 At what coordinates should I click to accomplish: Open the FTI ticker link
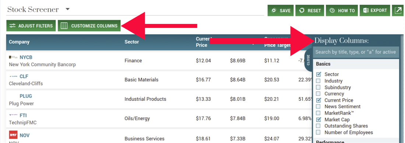point(23,115)
